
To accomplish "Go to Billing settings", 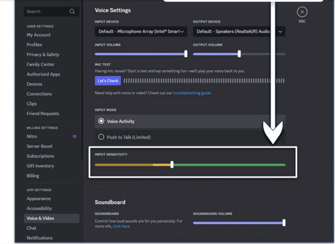I will point(33,176).
